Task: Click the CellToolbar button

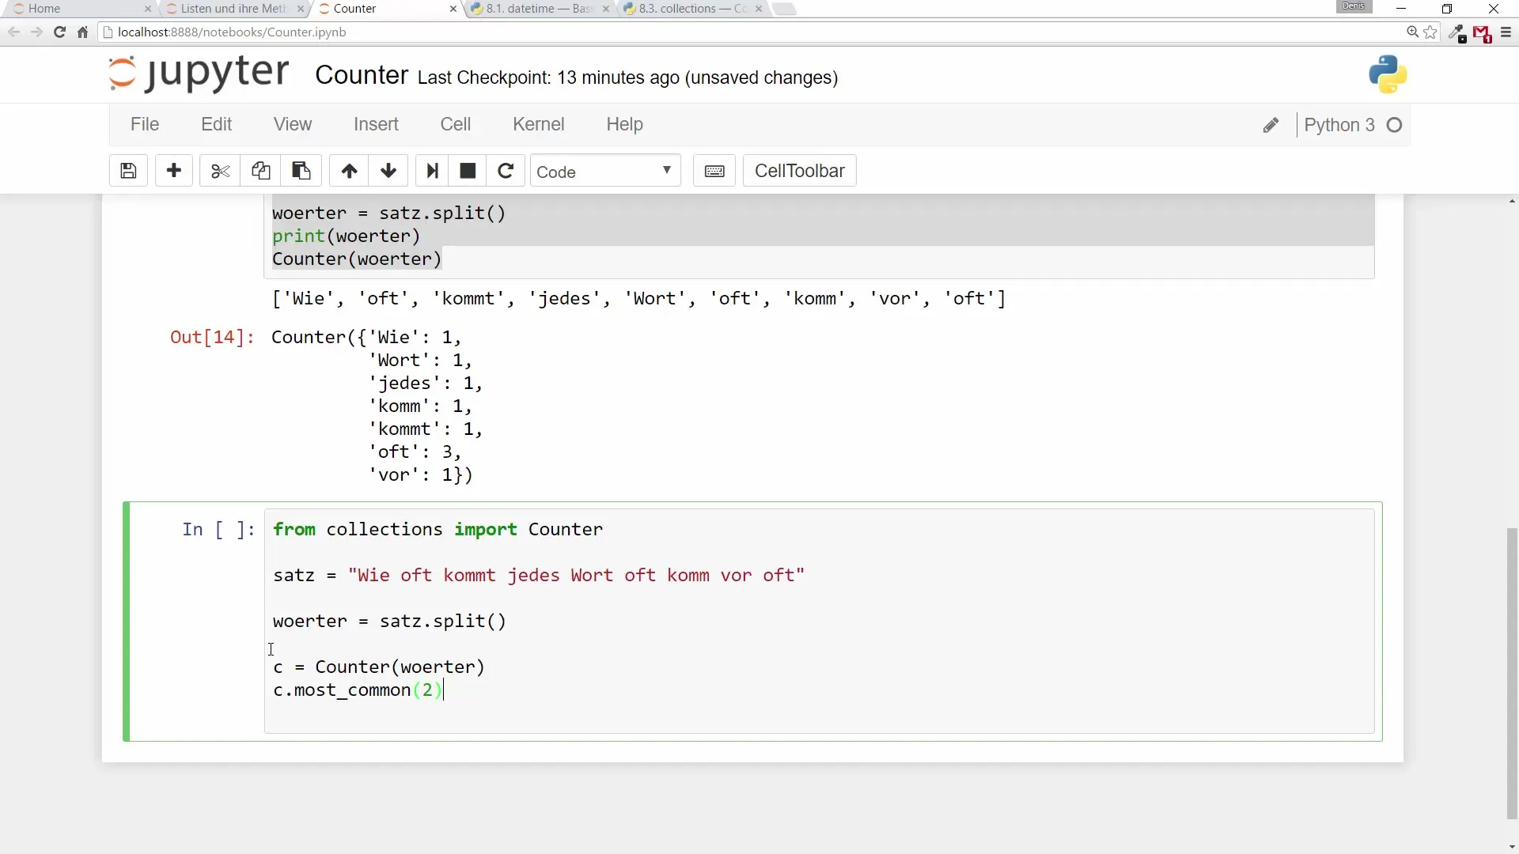Action: [x=799, y=171]
